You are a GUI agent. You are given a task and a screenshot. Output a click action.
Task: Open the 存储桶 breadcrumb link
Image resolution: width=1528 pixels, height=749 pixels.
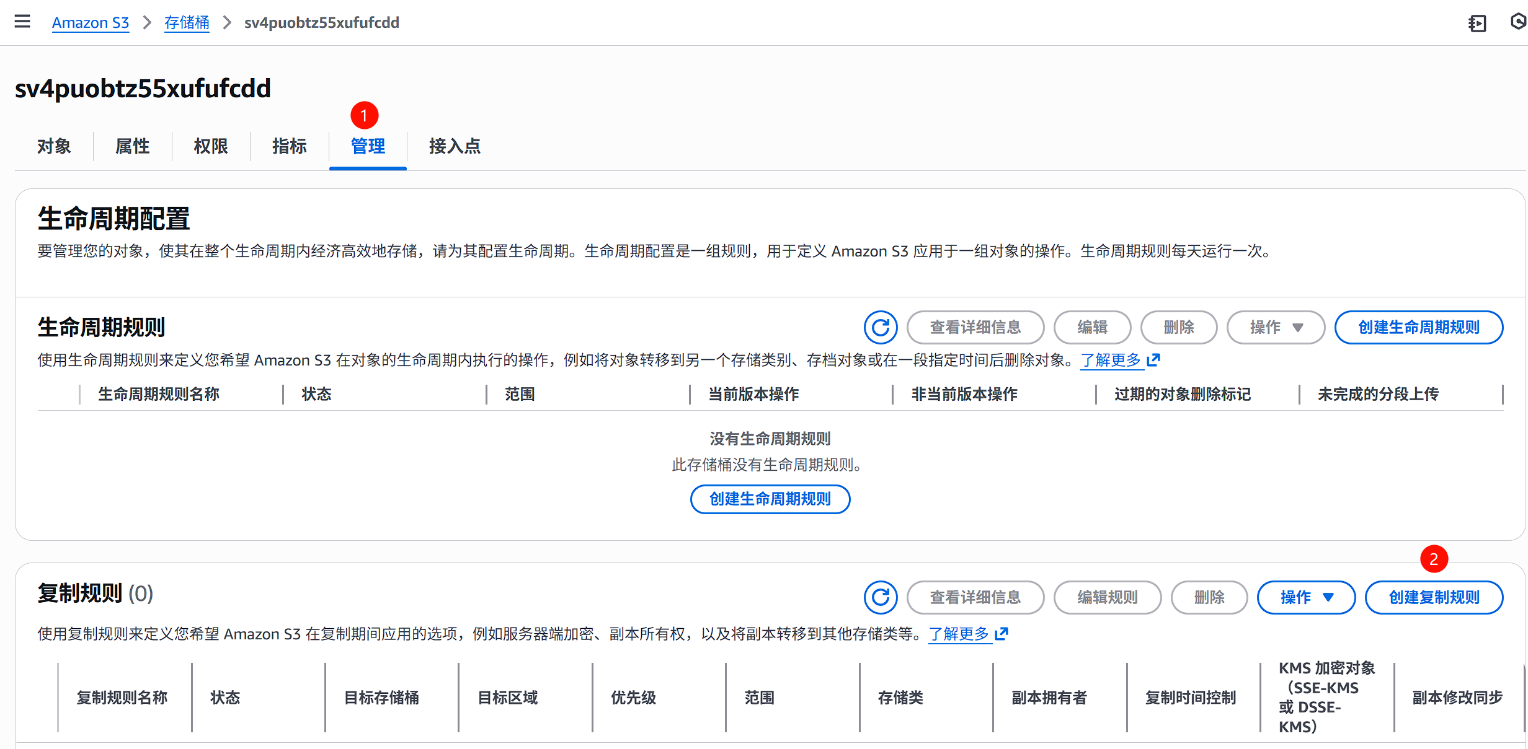coord(187,22)
